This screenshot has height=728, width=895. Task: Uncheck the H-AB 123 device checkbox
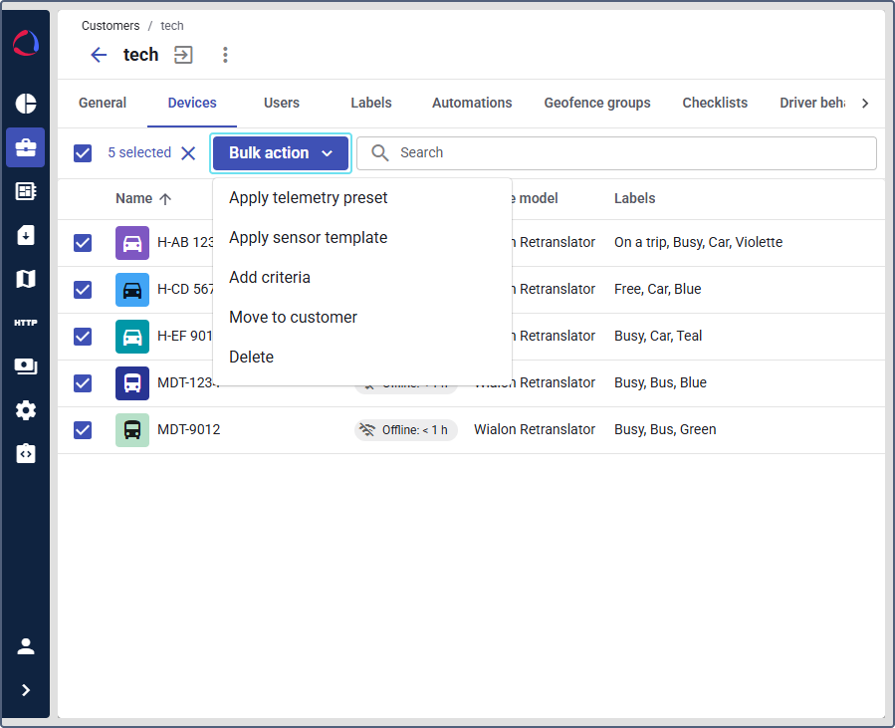point(83,243)
